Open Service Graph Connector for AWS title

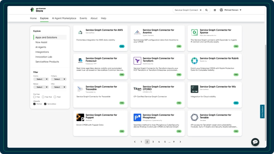point(104,30)
